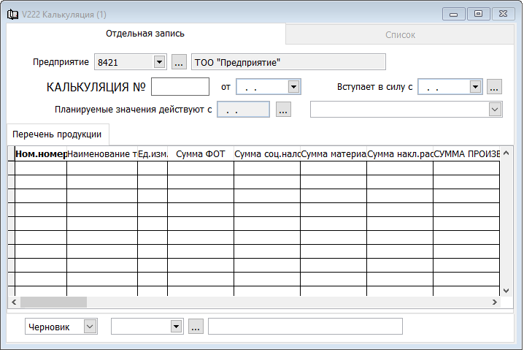Screen dimensions: 524x350
Task: Open lookup button next to Предприятие field
Action: coord(179,63)
